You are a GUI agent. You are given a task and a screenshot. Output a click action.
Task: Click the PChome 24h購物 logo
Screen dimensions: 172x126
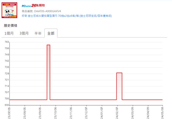[37, 6]
